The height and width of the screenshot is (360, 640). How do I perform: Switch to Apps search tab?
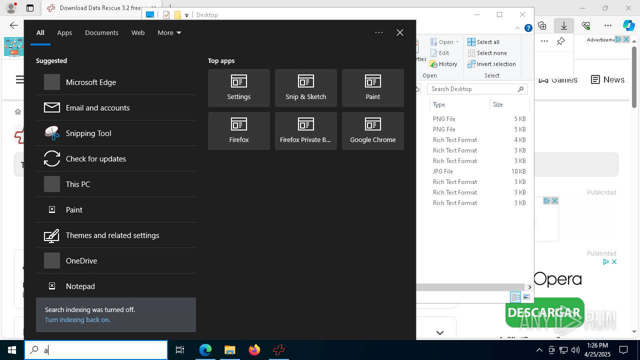coord(64,32)
